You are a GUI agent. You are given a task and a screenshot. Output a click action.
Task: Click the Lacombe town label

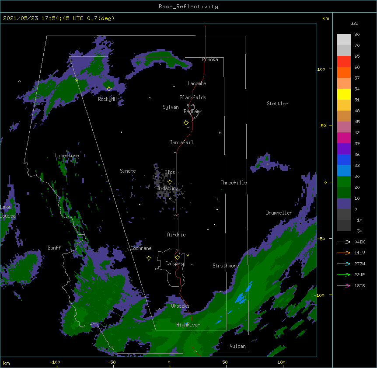tap(197, 83)
